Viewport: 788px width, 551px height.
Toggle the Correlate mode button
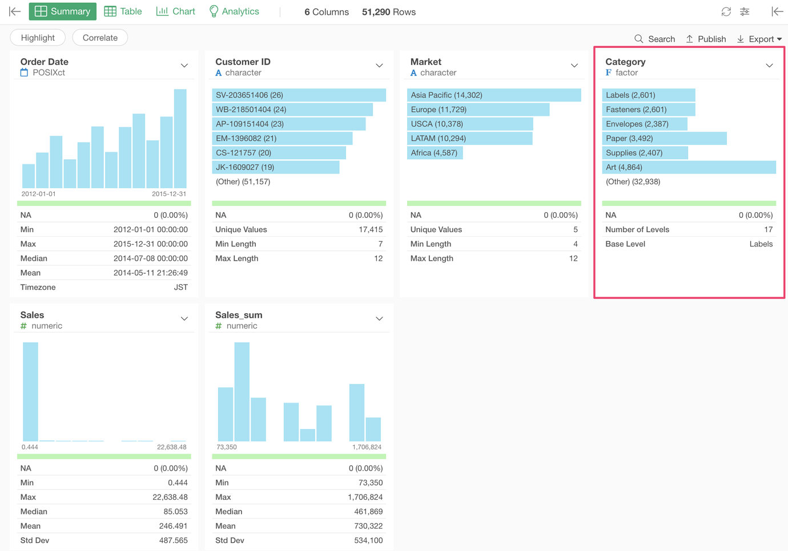100,38
